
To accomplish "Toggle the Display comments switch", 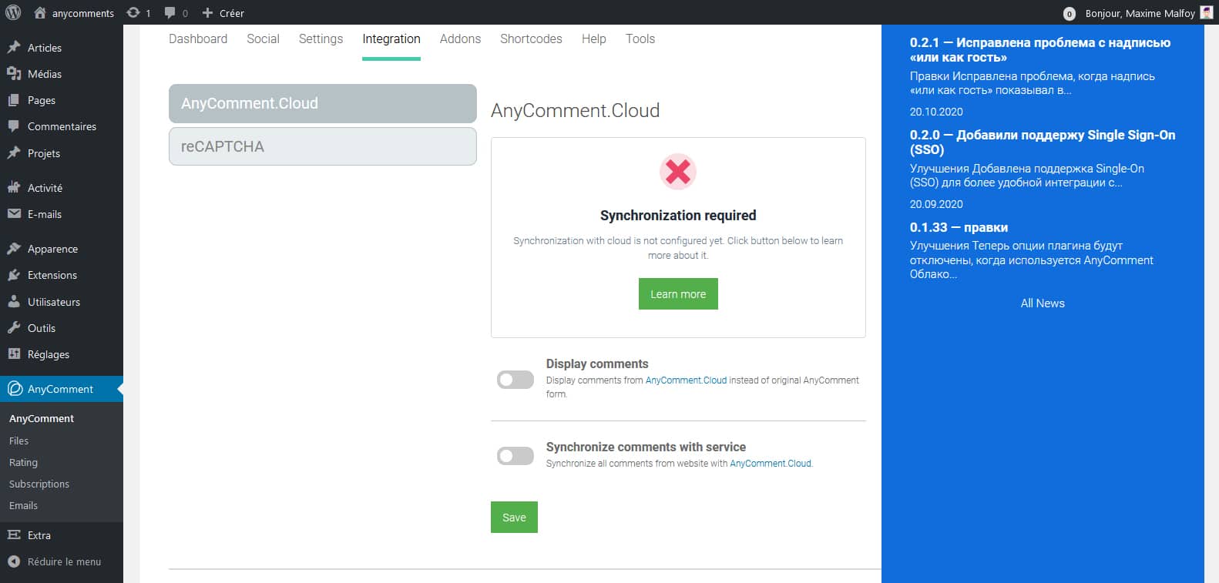I will point(515,380).
